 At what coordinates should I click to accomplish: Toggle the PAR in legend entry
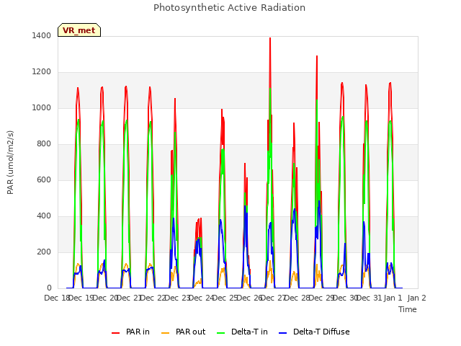(130, 332)
